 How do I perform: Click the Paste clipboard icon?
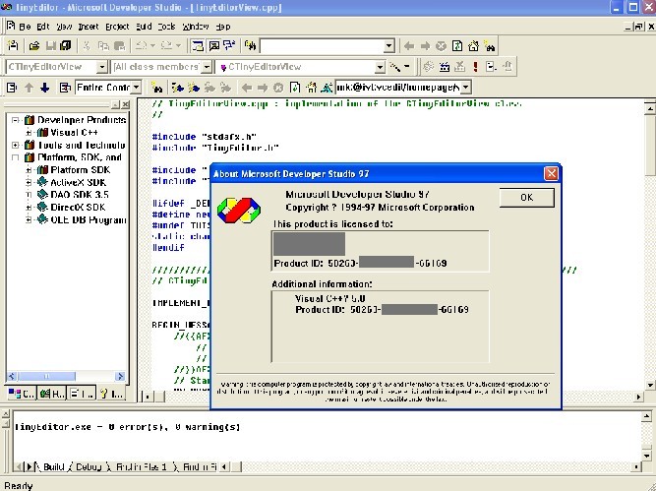[119, 45]
